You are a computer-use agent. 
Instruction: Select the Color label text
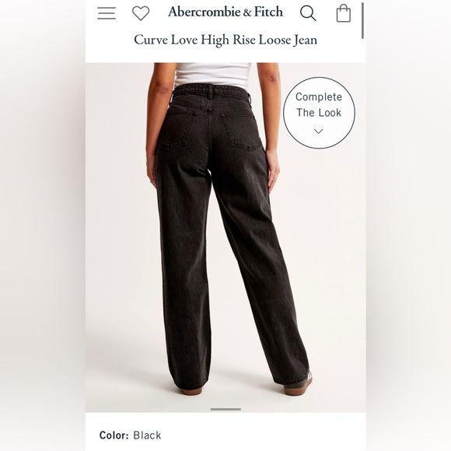(x=114, y=435)
